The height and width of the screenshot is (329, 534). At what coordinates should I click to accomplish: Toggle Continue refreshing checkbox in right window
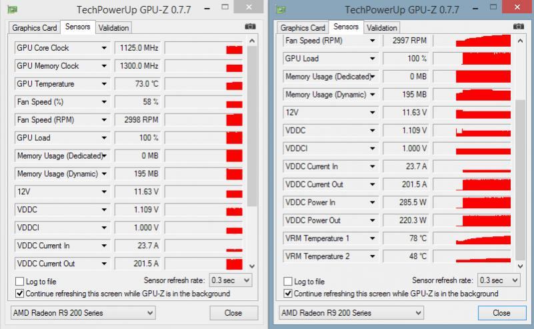coord(288,294)
